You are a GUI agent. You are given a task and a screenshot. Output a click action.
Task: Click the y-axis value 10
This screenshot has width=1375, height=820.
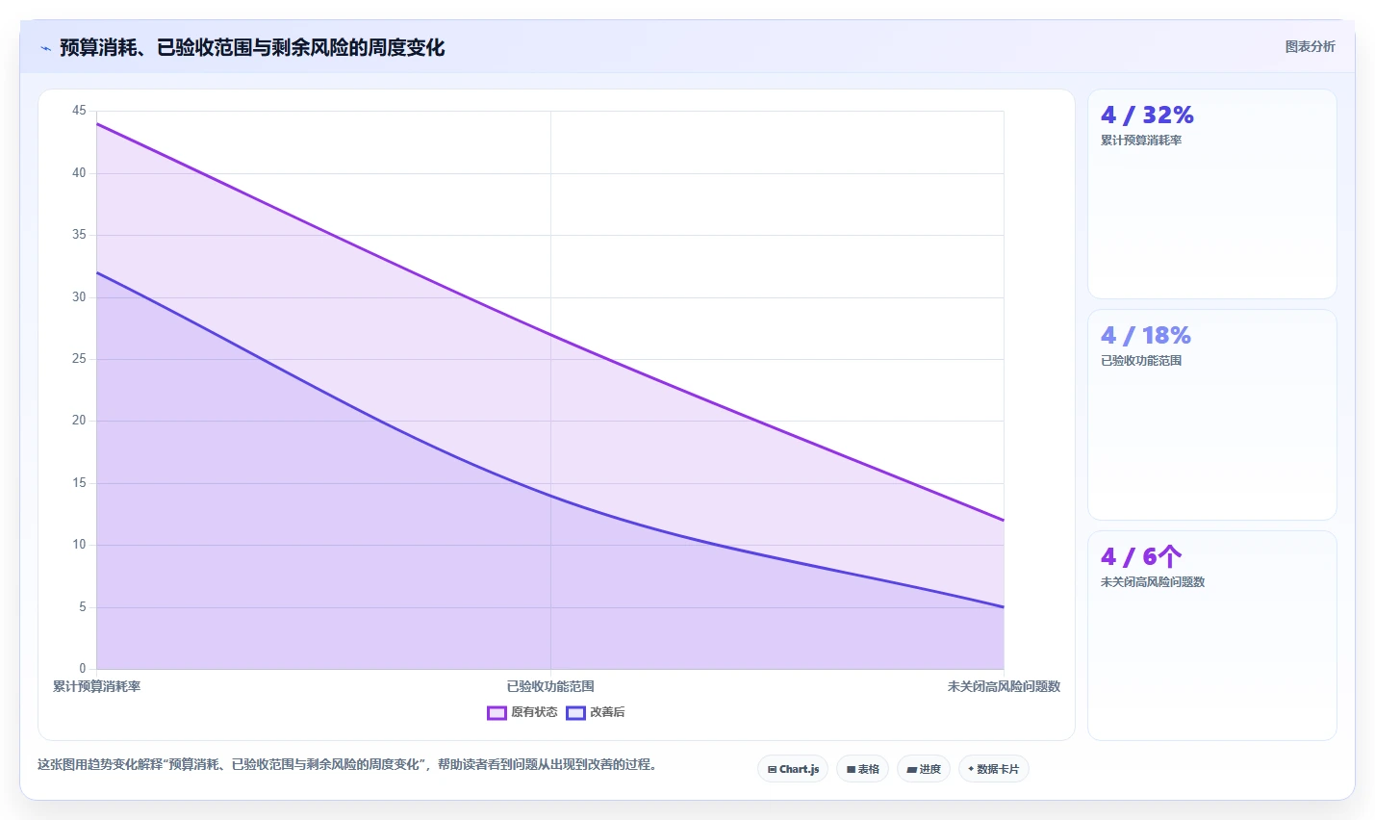(79, 545)
